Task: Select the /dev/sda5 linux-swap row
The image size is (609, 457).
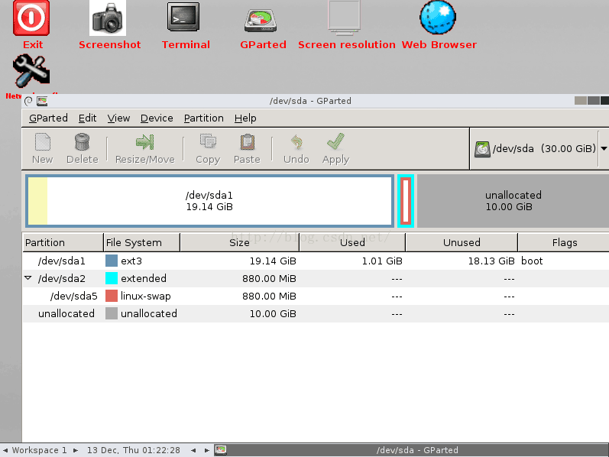Action: [153, 297]
